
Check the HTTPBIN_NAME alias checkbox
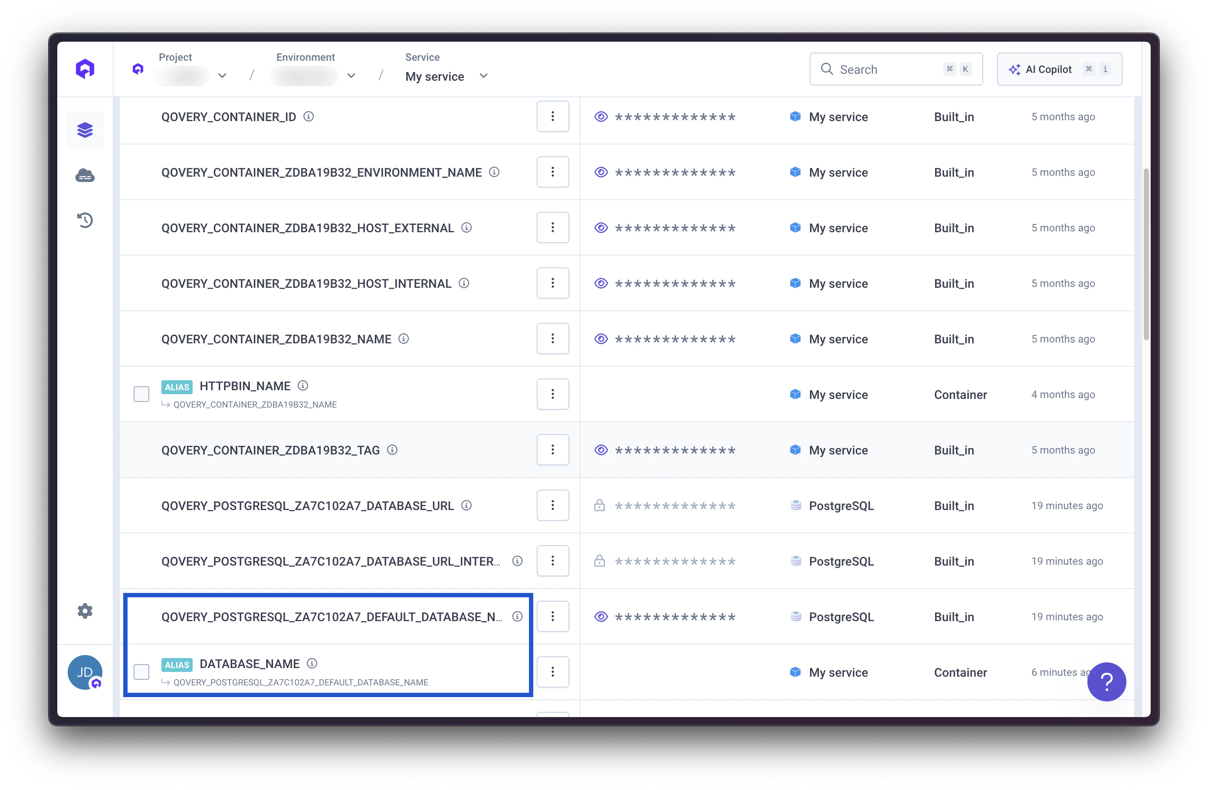click(x=141, y=394)
